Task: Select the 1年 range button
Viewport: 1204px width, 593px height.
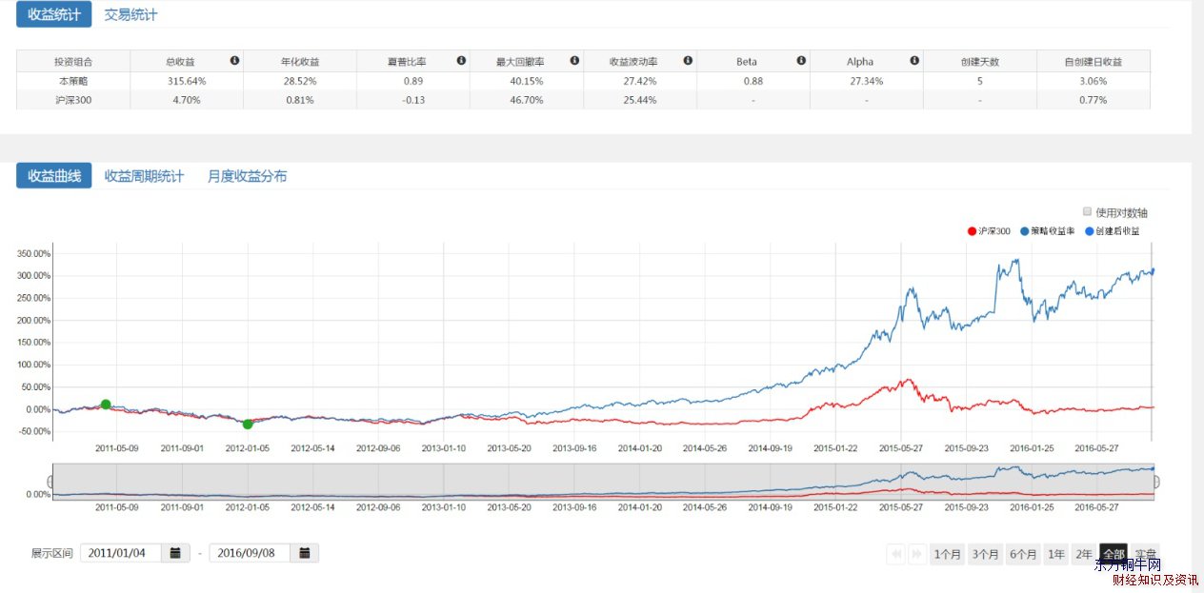Action: (1055, 554)
